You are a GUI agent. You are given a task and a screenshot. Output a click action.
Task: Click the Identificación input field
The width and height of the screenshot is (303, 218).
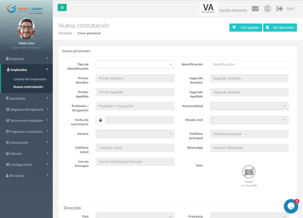(249, 64)
